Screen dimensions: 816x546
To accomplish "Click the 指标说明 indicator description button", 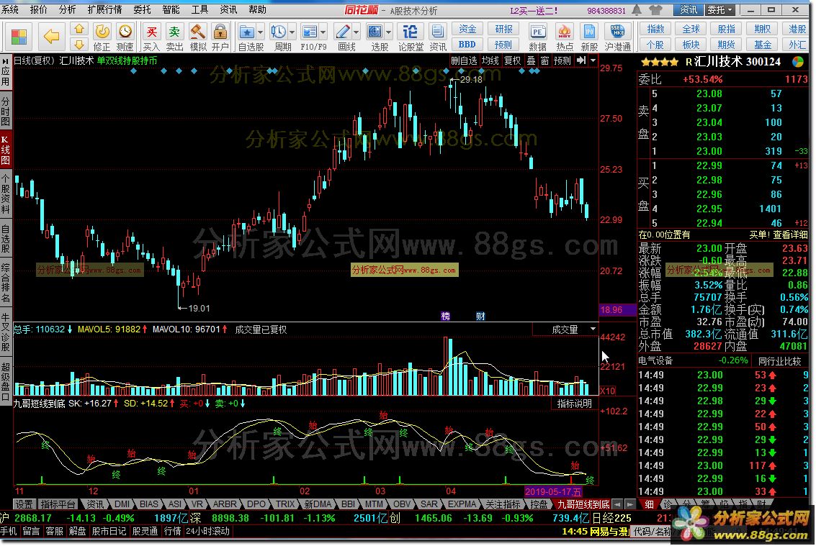I will [x=575, y=404].
